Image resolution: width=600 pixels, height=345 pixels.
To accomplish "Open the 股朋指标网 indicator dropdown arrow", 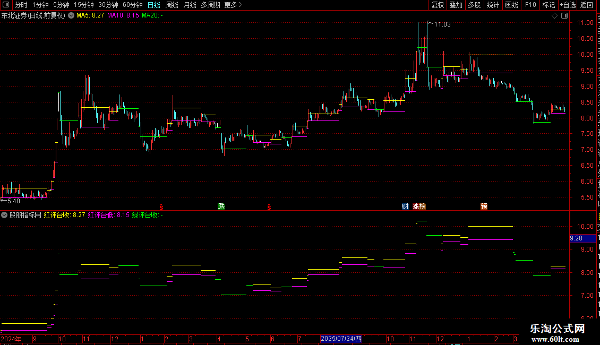I will (4, 215).
